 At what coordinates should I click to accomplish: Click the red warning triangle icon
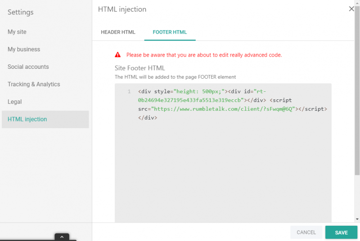point(118,55)
